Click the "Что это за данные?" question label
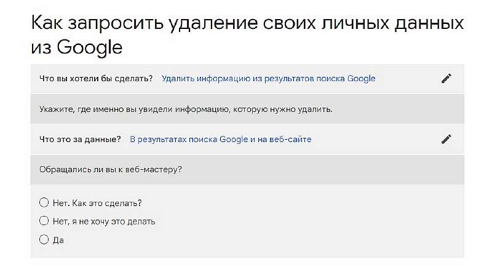 click(80, 139)
